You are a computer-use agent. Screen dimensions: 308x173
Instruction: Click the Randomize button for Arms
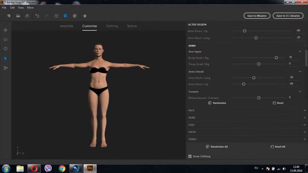217,103
